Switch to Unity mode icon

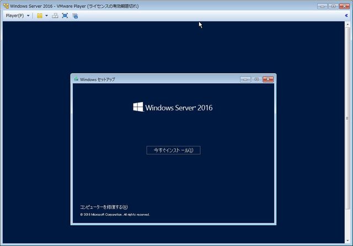75,16
